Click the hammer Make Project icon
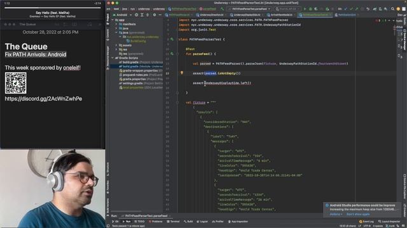 tap(222, 9)
